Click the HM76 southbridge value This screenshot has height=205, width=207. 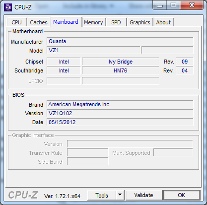point(121,70)
